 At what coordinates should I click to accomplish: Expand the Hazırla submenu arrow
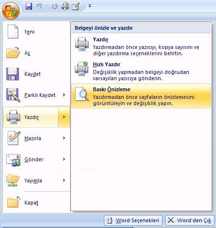[x=64, y=138]
